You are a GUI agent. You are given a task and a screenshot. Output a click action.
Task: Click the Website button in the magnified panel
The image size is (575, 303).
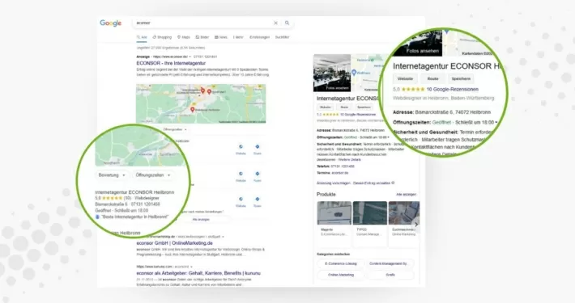pyautogui.click(x=405, y=78)
